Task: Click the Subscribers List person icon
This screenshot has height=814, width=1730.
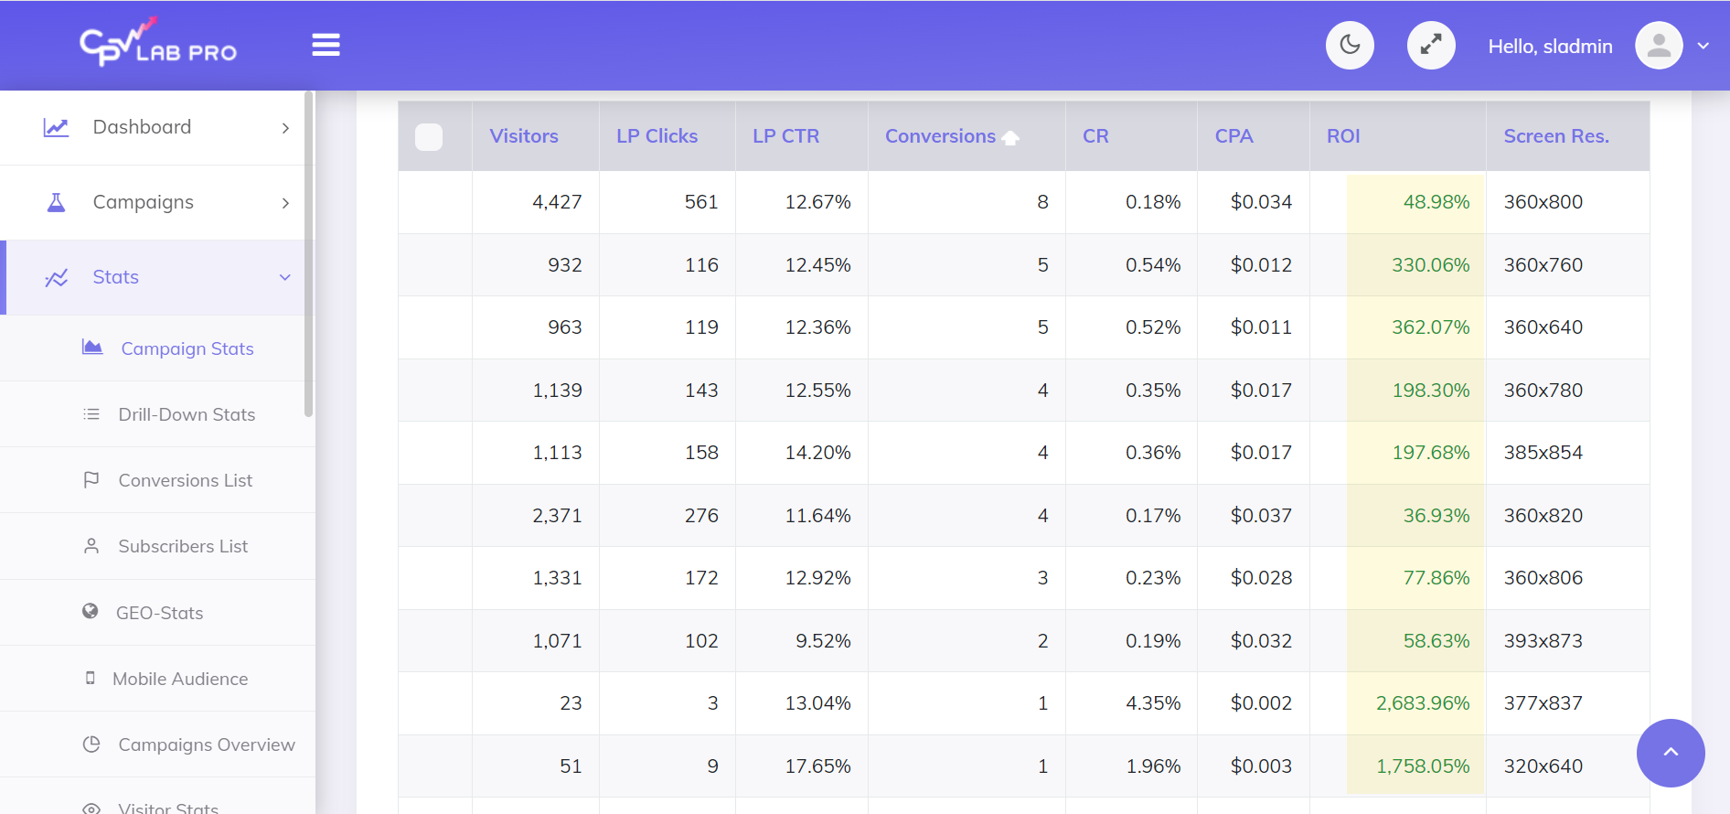Action: tap(91, 546)
